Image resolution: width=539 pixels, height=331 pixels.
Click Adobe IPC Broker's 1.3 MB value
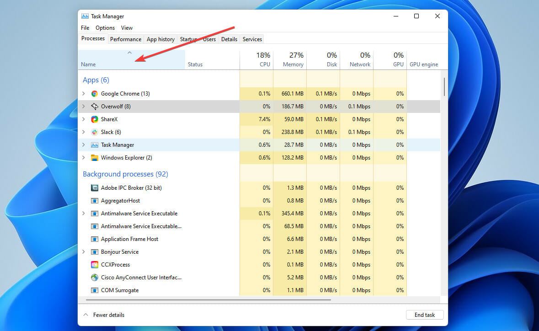(295, 187)
